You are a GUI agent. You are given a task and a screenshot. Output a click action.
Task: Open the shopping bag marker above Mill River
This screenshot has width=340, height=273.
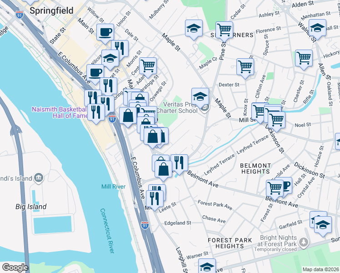tap(164, 169)
